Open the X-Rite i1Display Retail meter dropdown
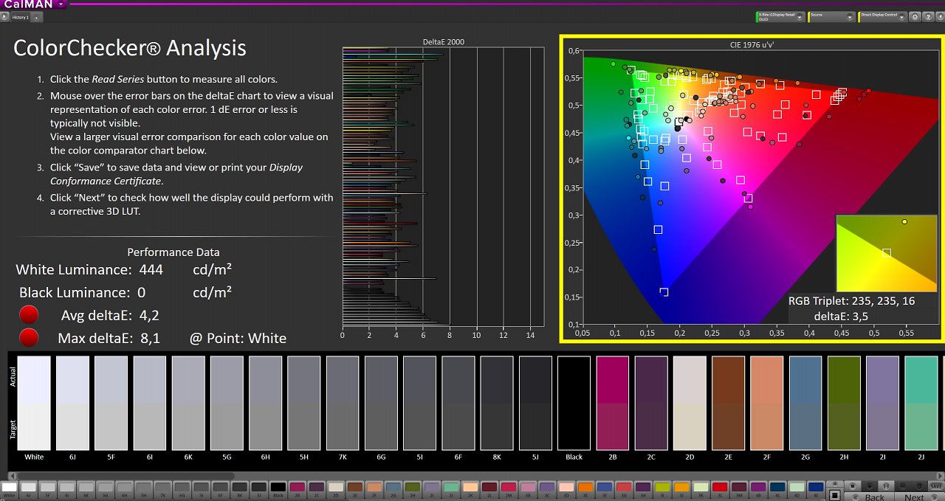Viewport: 945px width, 501px height. point(780,16)
